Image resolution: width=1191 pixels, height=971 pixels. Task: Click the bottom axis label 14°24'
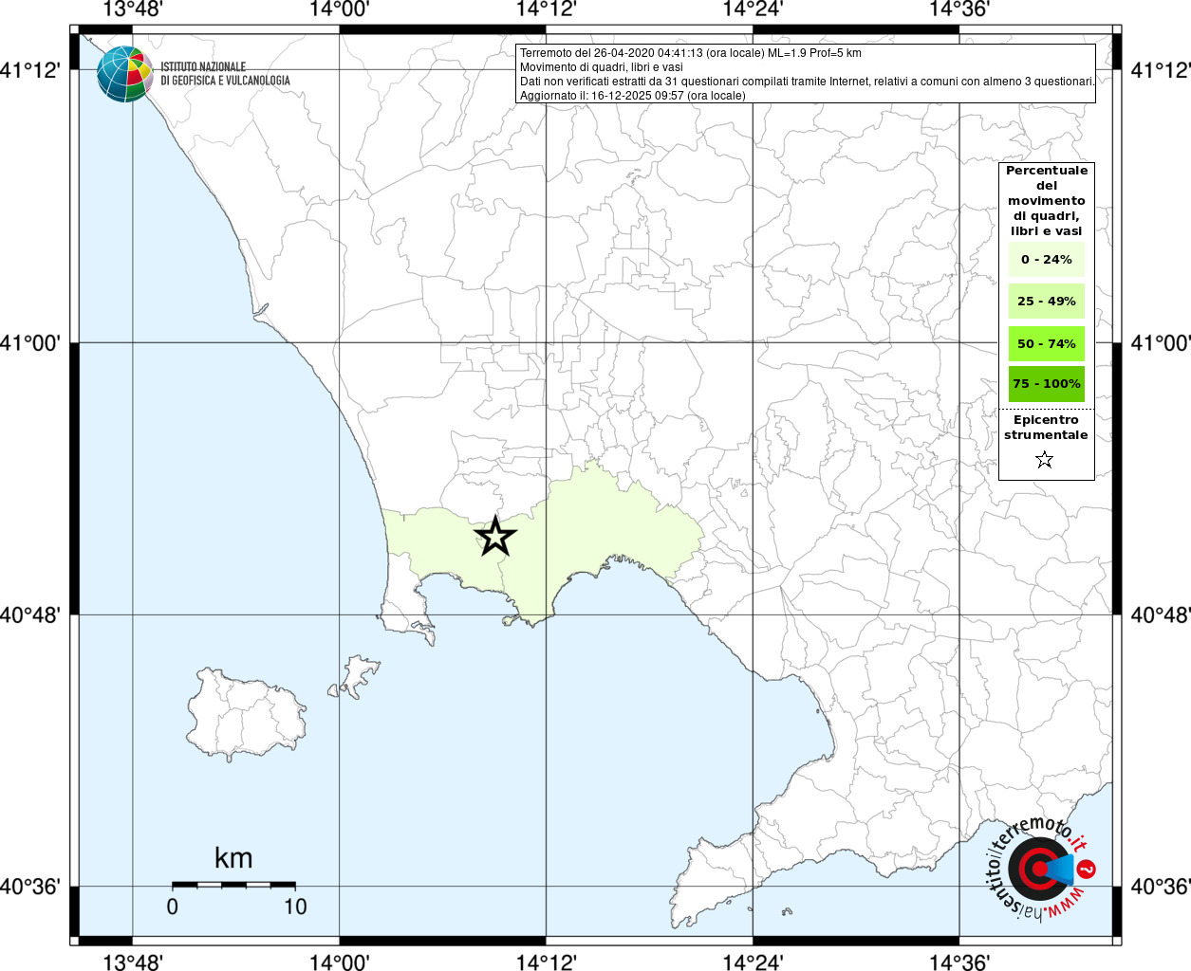[753, 962]
